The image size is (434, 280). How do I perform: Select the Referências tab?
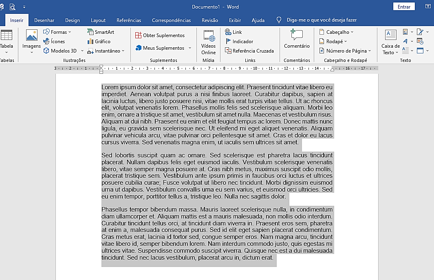click(129, 20)
